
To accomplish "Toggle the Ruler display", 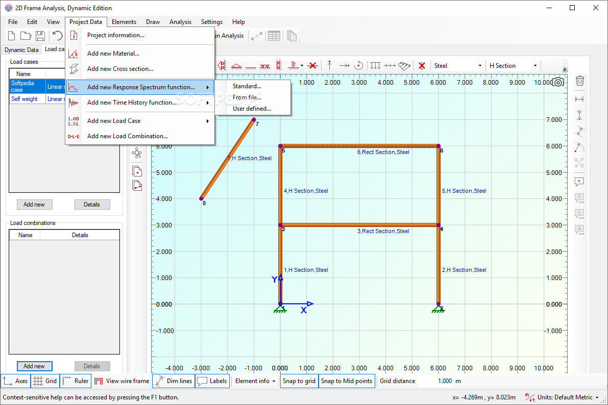I will 76,381.
